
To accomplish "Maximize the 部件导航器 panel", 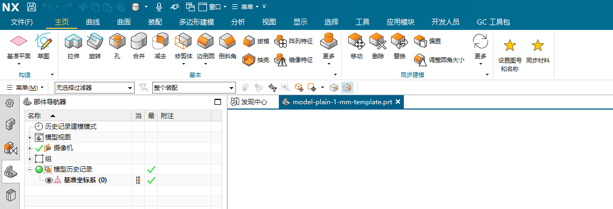I will pyautogui.click(x=218, y=102).
